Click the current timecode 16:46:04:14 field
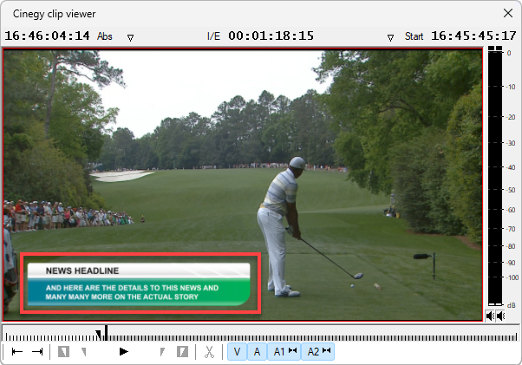The image size is (522, 365). [48, 36]
